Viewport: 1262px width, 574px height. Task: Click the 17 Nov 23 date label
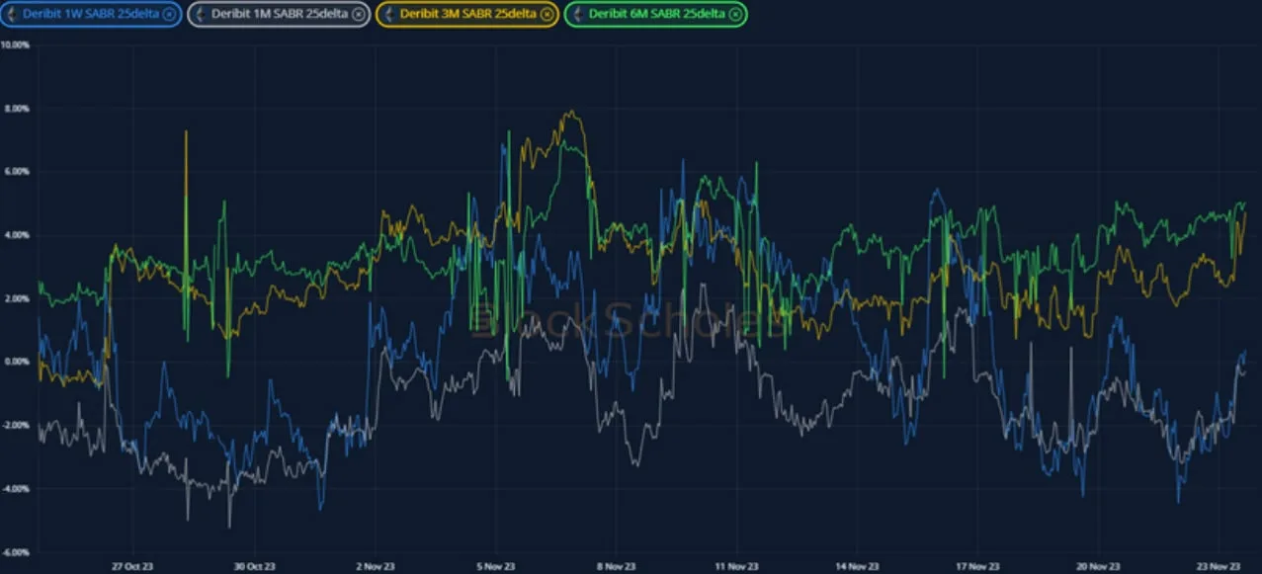[977, 566]
